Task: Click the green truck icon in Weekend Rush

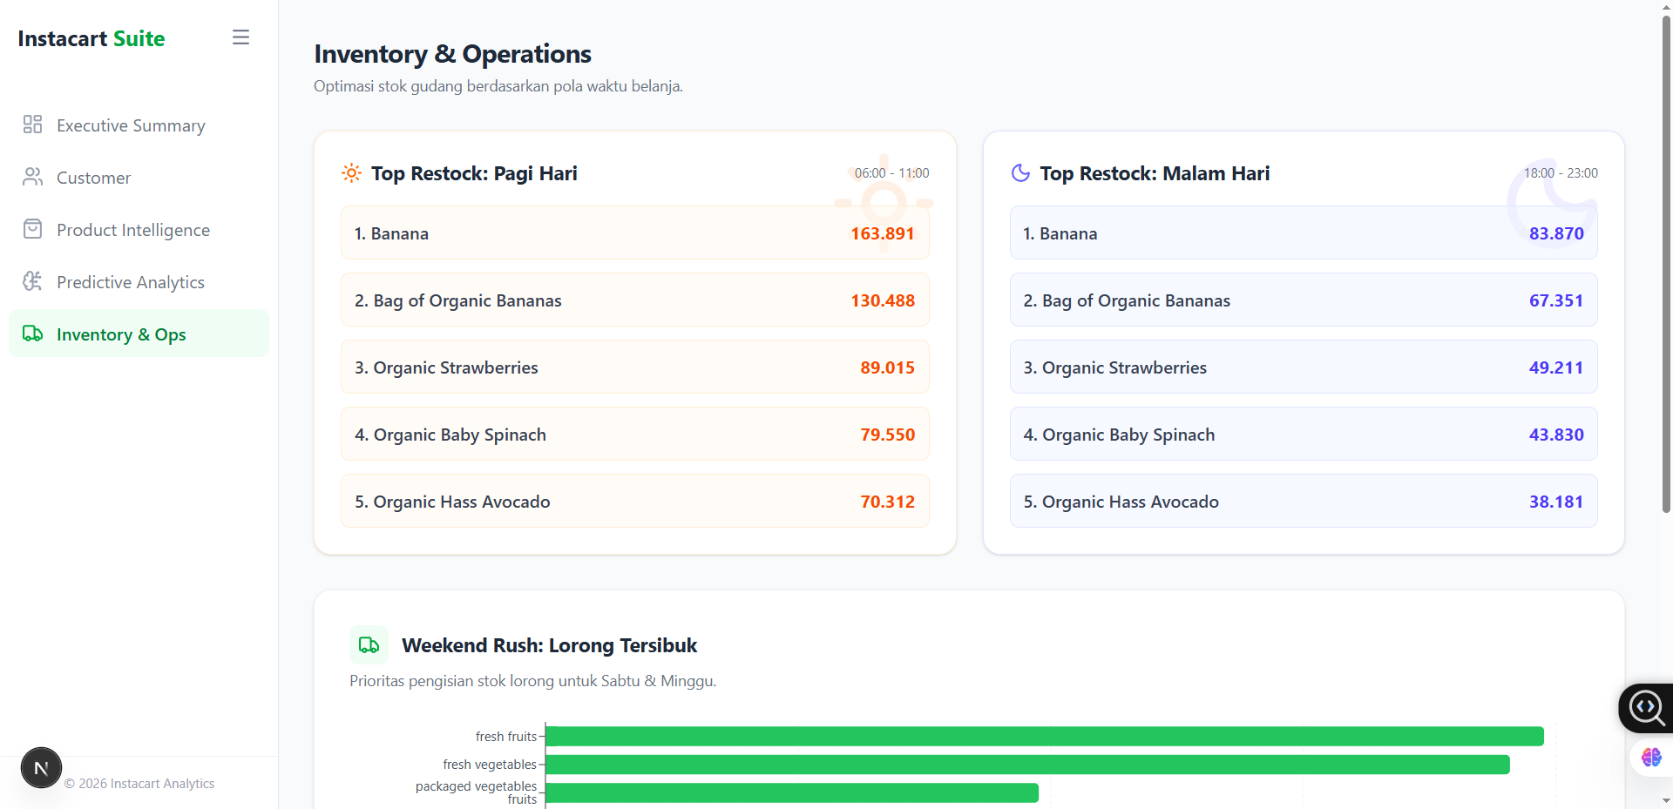Action: point(369,645)
